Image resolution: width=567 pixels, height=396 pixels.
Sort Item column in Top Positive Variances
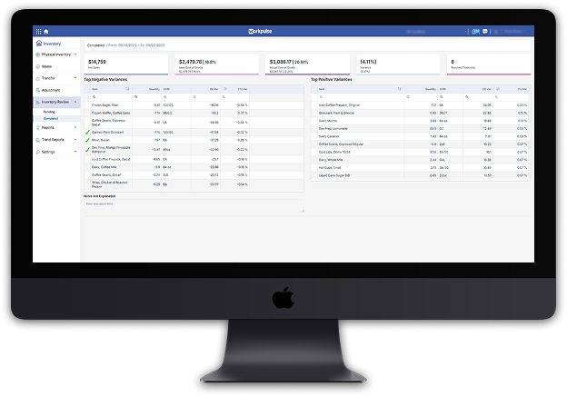[399, 89]
